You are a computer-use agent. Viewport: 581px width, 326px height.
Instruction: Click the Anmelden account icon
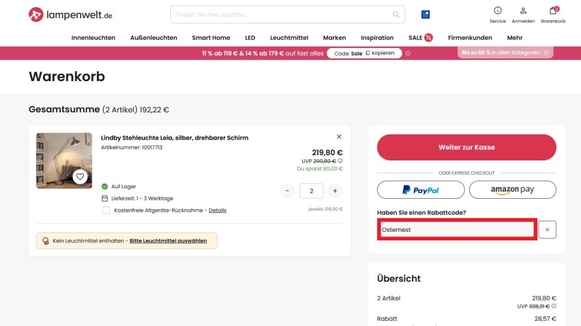523,11
